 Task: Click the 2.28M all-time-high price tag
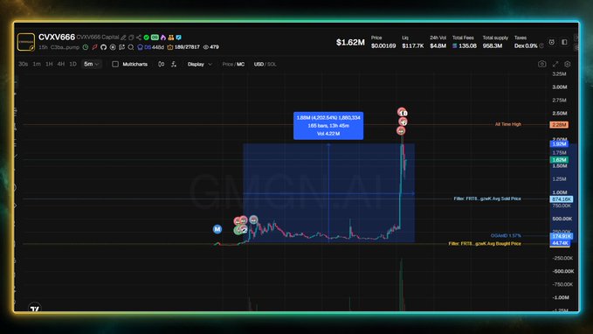click(x=559, y=124)
